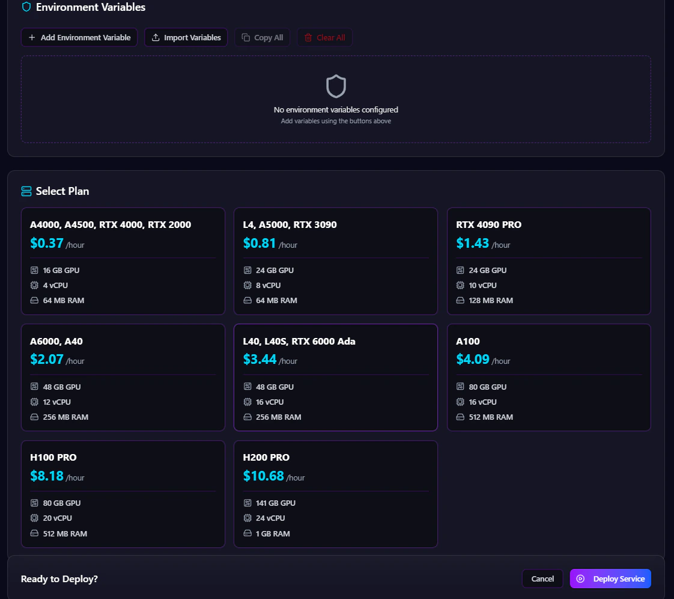This screenshot has width=674, height=599.
Task: Click the $0.81 price text
Action: point(259,243)
